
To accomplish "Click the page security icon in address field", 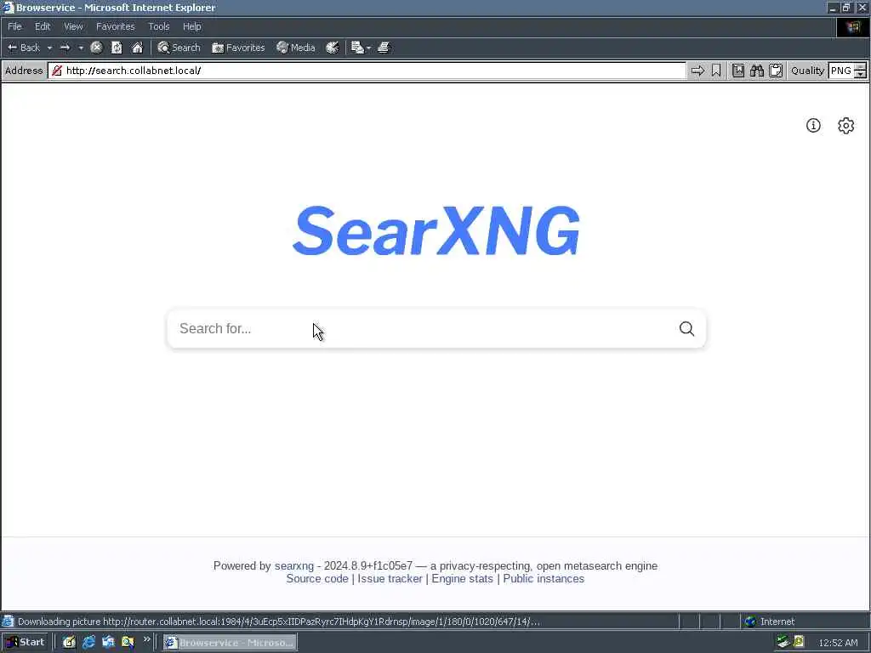I will click(x=57, y=71).
